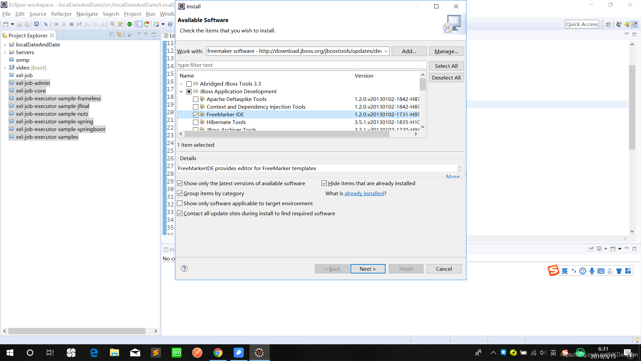The image size is (641, 361).
Task: Collapse the JBoss Application Development category
Action: tap(181, 91)
